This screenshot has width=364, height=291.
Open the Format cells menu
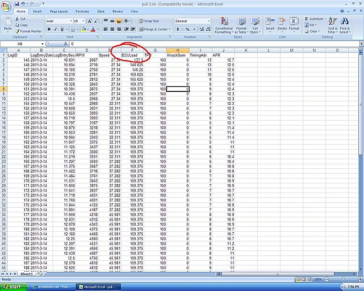click(x=294, y=25)
